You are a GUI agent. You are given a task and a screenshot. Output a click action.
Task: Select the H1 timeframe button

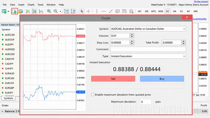point(167,11)
